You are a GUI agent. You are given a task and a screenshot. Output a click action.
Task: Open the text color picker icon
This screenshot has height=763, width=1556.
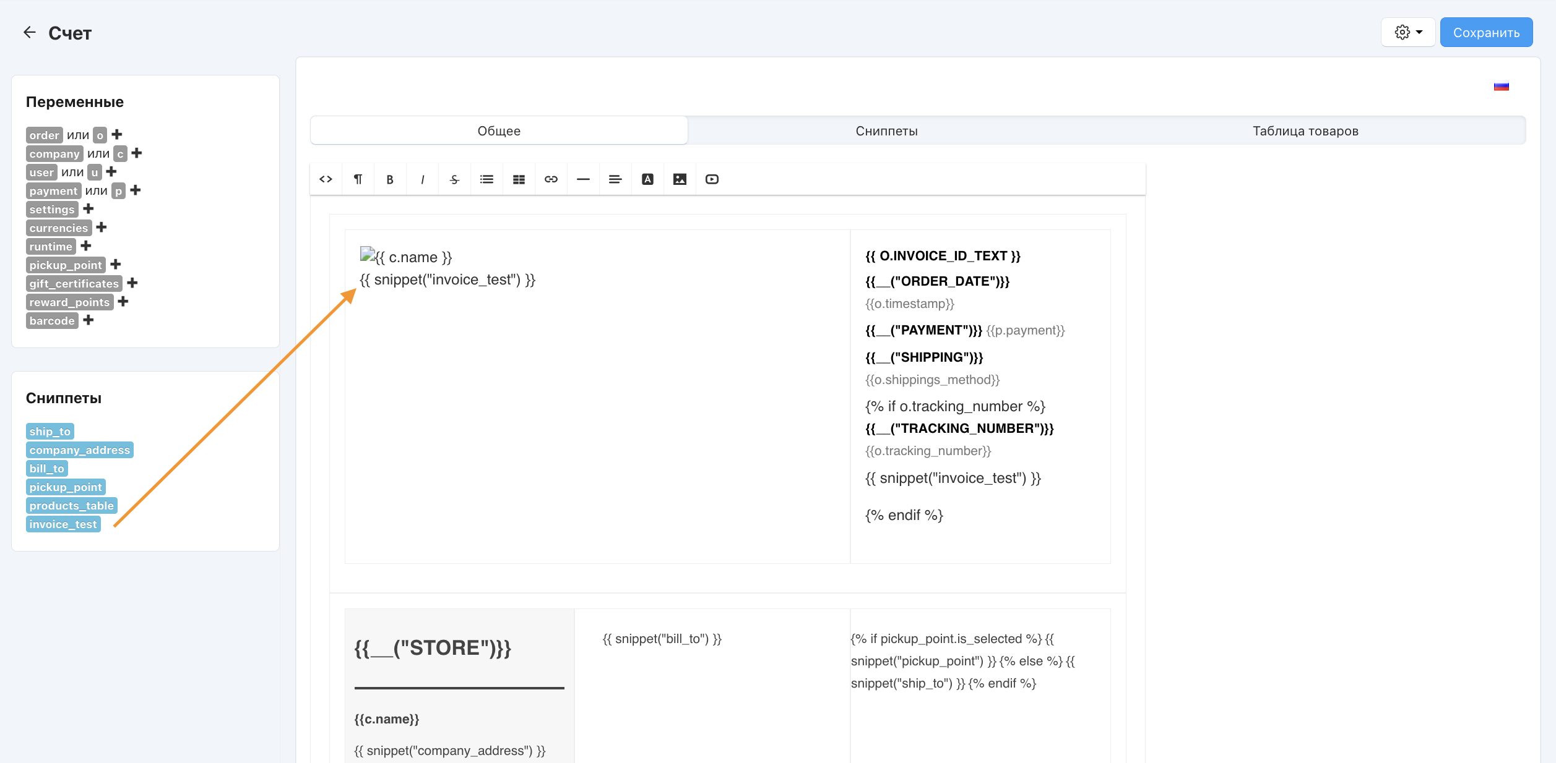[647, 179]
